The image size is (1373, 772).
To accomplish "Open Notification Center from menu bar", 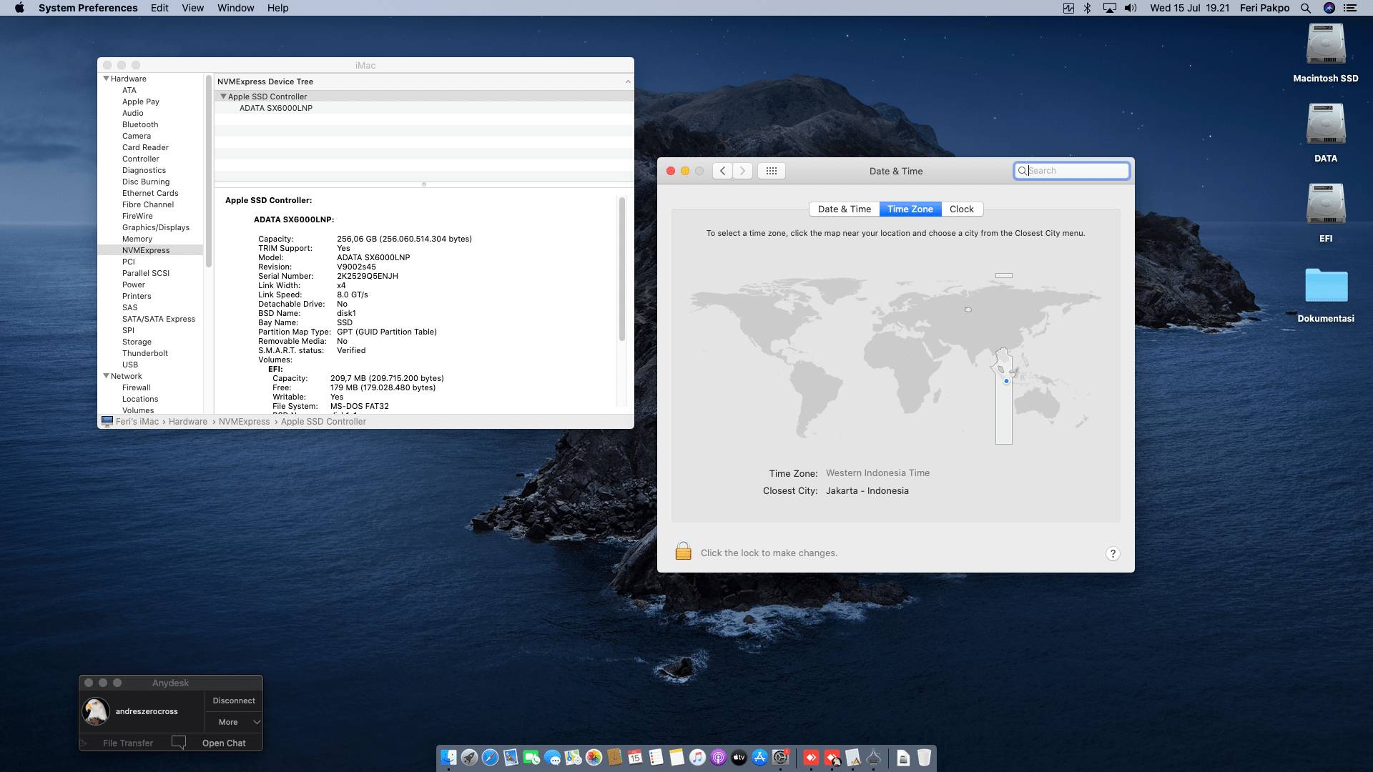I will (x=1350, y=8).
